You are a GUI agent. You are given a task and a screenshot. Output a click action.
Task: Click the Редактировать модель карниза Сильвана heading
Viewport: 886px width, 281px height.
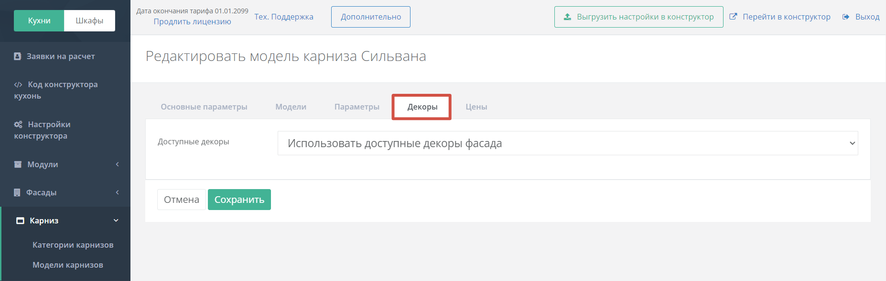click(286, 56)
